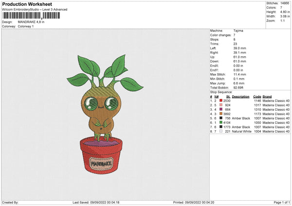
Task: Click the "Code" column header
Action: [257, 97]
